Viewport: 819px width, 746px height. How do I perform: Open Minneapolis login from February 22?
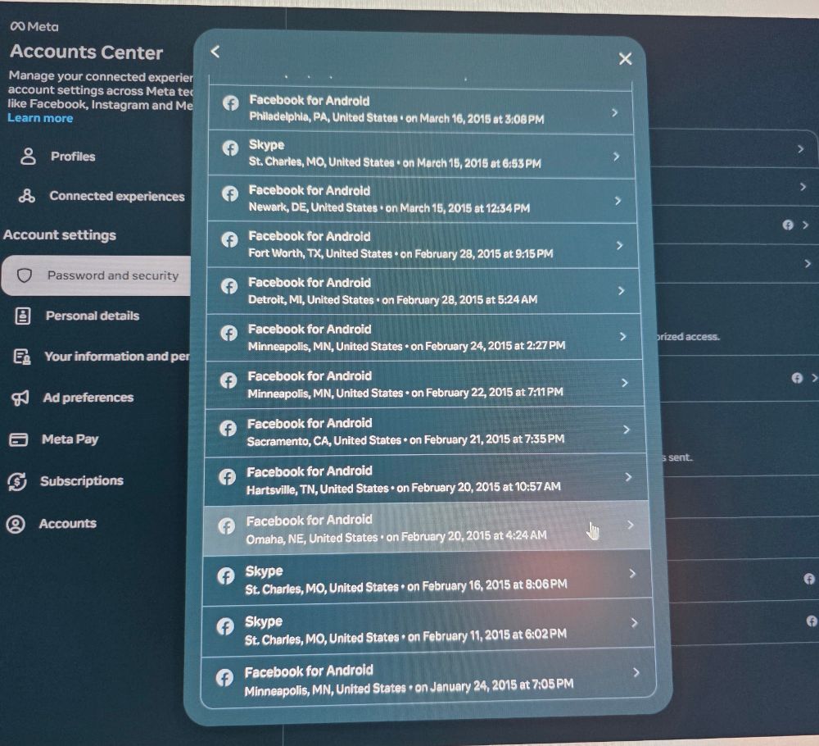pyautogui.click(x=423, y=384)
